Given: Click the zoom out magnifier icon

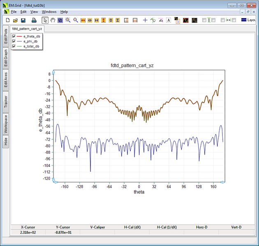Looking at the screenshot, I should point(76,20).
